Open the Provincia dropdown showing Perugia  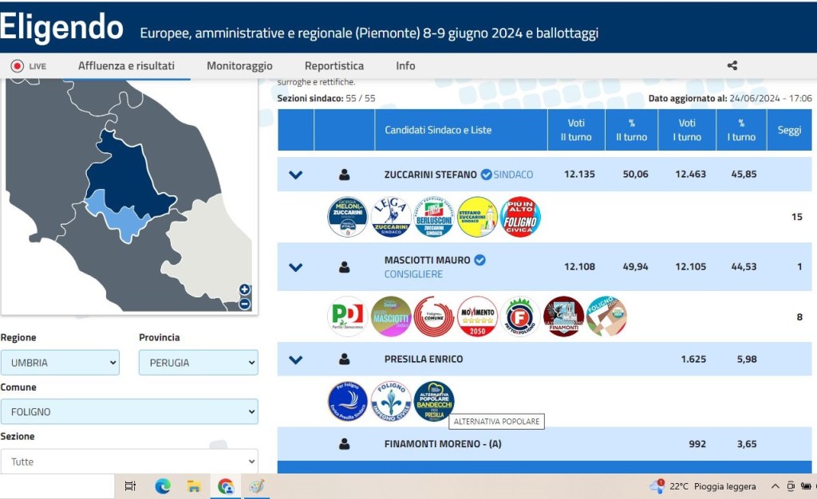(x=198, y=363)
